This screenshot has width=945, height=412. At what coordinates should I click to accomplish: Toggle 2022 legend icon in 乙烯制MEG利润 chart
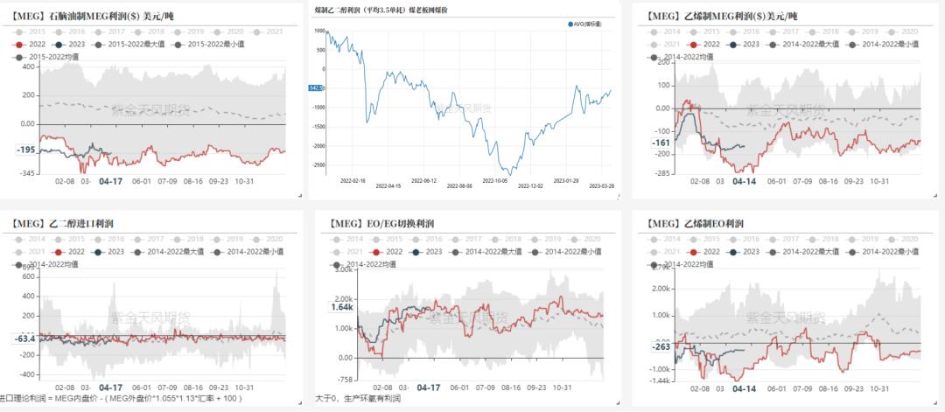pos(694,44)
